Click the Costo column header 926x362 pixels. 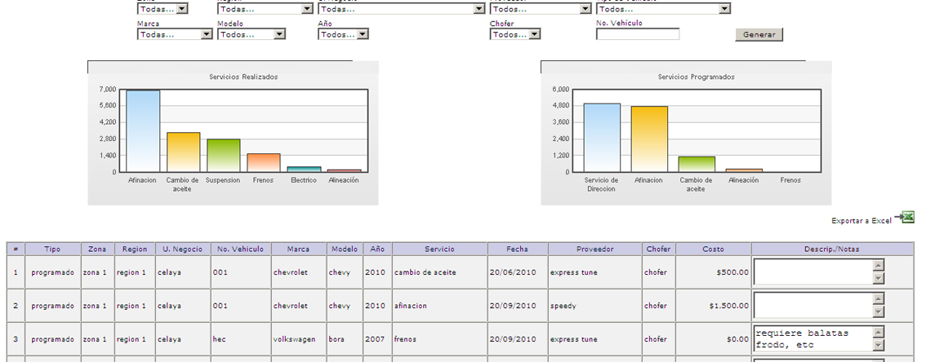pos(712,249)
